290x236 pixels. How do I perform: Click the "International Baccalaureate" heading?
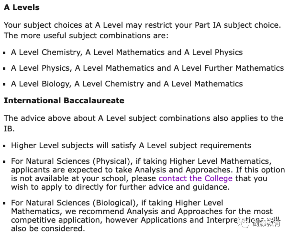(64, 101)
